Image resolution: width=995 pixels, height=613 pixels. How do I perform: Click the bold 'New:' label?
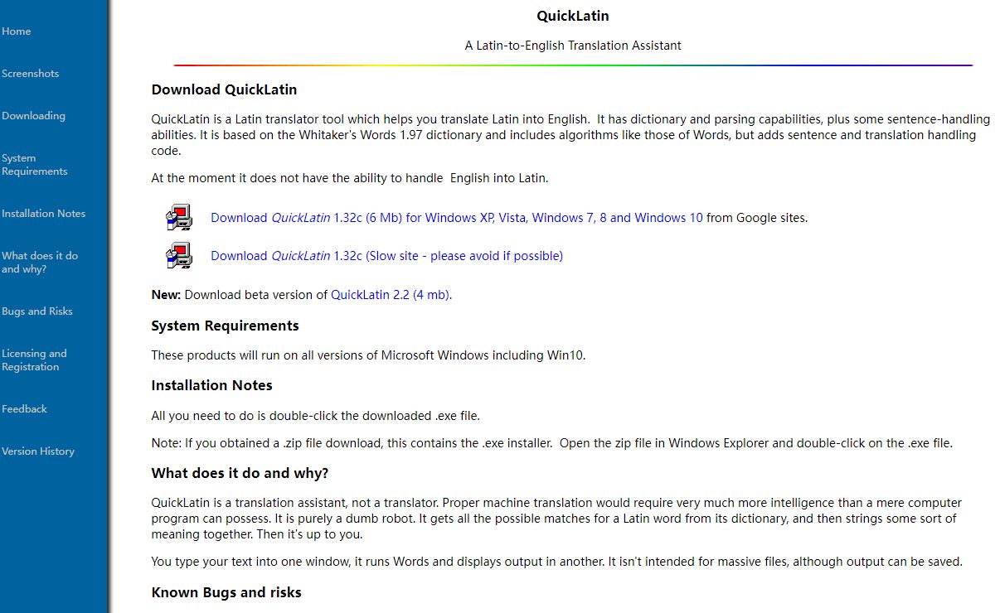pyautogui.click(x=166, y=294)
